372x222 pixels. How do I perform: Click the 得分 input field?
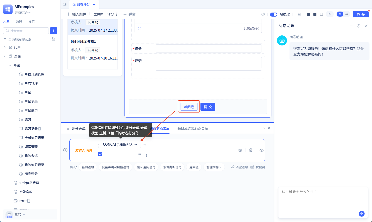[x=209, y=48]
